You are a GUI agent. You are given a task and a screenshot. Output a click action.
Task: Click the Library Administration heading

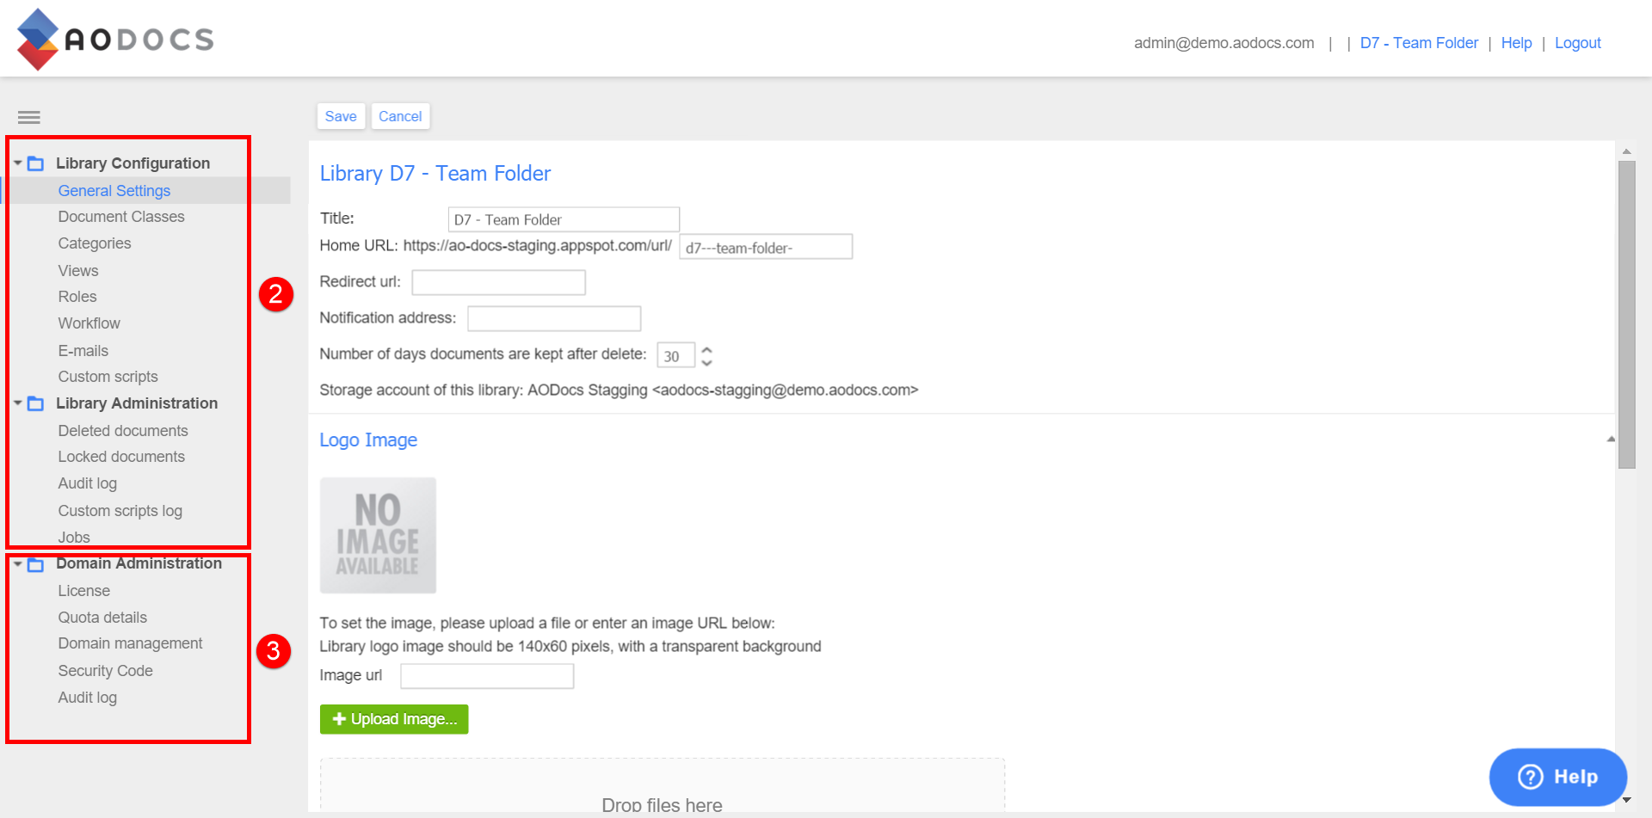137,403
